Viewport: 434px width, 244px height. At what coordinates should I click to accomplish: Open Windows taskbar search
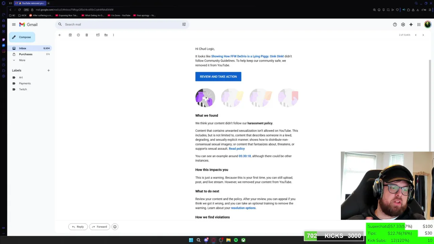pyautogui.click(x=198, y=240)
